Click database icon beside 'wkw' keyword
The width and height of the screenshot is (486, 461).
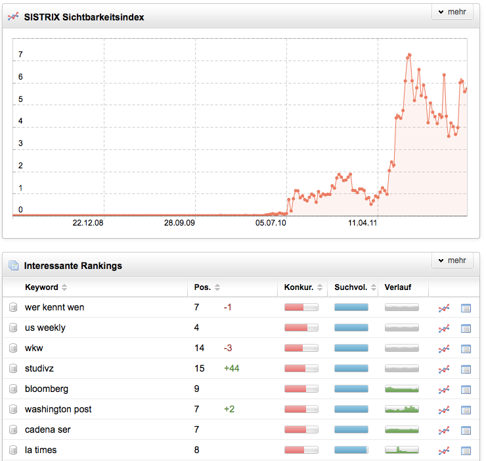pyautogui.click(x=13, y=349)
